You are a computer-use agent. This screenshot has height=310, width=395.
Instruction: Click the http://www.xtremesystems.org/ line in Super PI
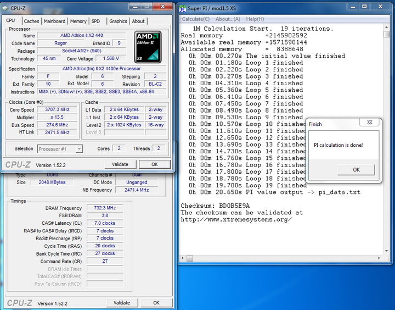tap(236, 219)
